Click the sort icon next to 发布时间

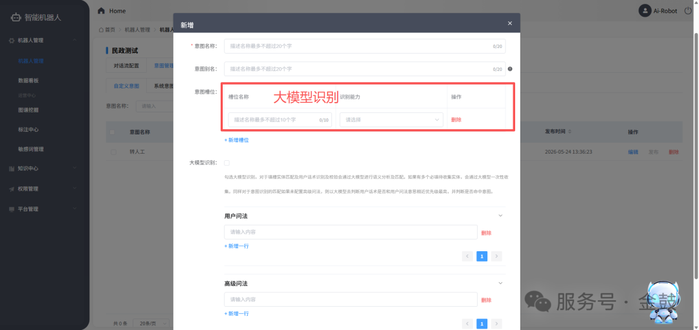[x=570, y=132]
